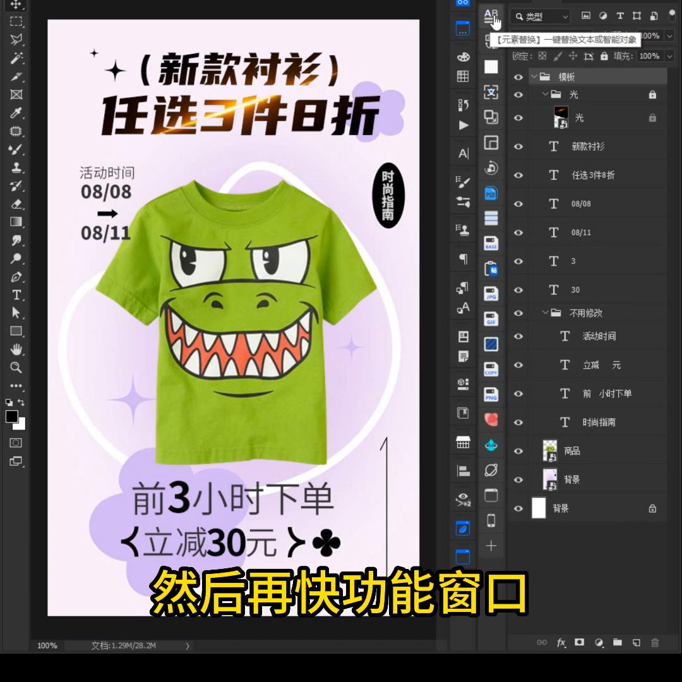Add a layer mask from the Layers panel
The height and width of the screenshot is (682, 682).
[580, 643]
